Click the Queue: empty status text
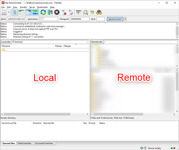Viewport: 179px width, 150px height. (154, 148)
